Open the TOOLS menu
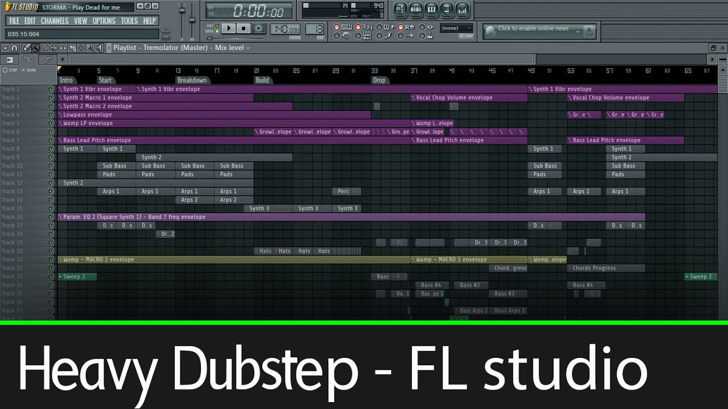The width and height of the screenshot is (728, 409). click(x=129, y=21)
